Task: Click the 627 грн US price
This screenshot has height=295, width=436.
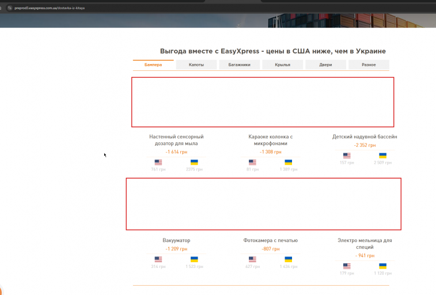Action: (x=252, y=267)
